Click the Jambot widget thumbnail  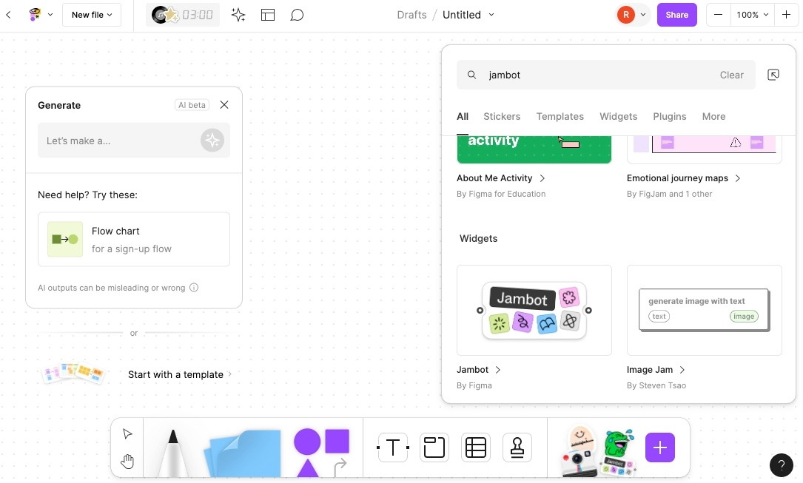coord(534,310)
